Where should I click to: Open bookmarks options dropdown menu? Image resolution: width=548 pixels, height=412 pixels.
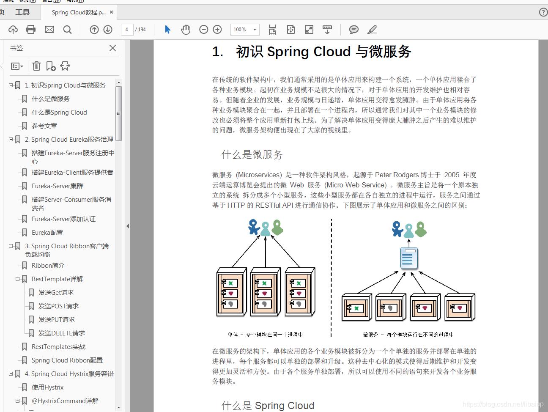click(17, 66)
